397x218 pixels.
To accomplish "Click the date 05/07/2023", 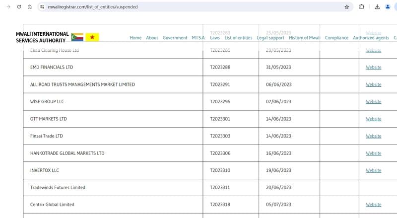I will [278, 204].
